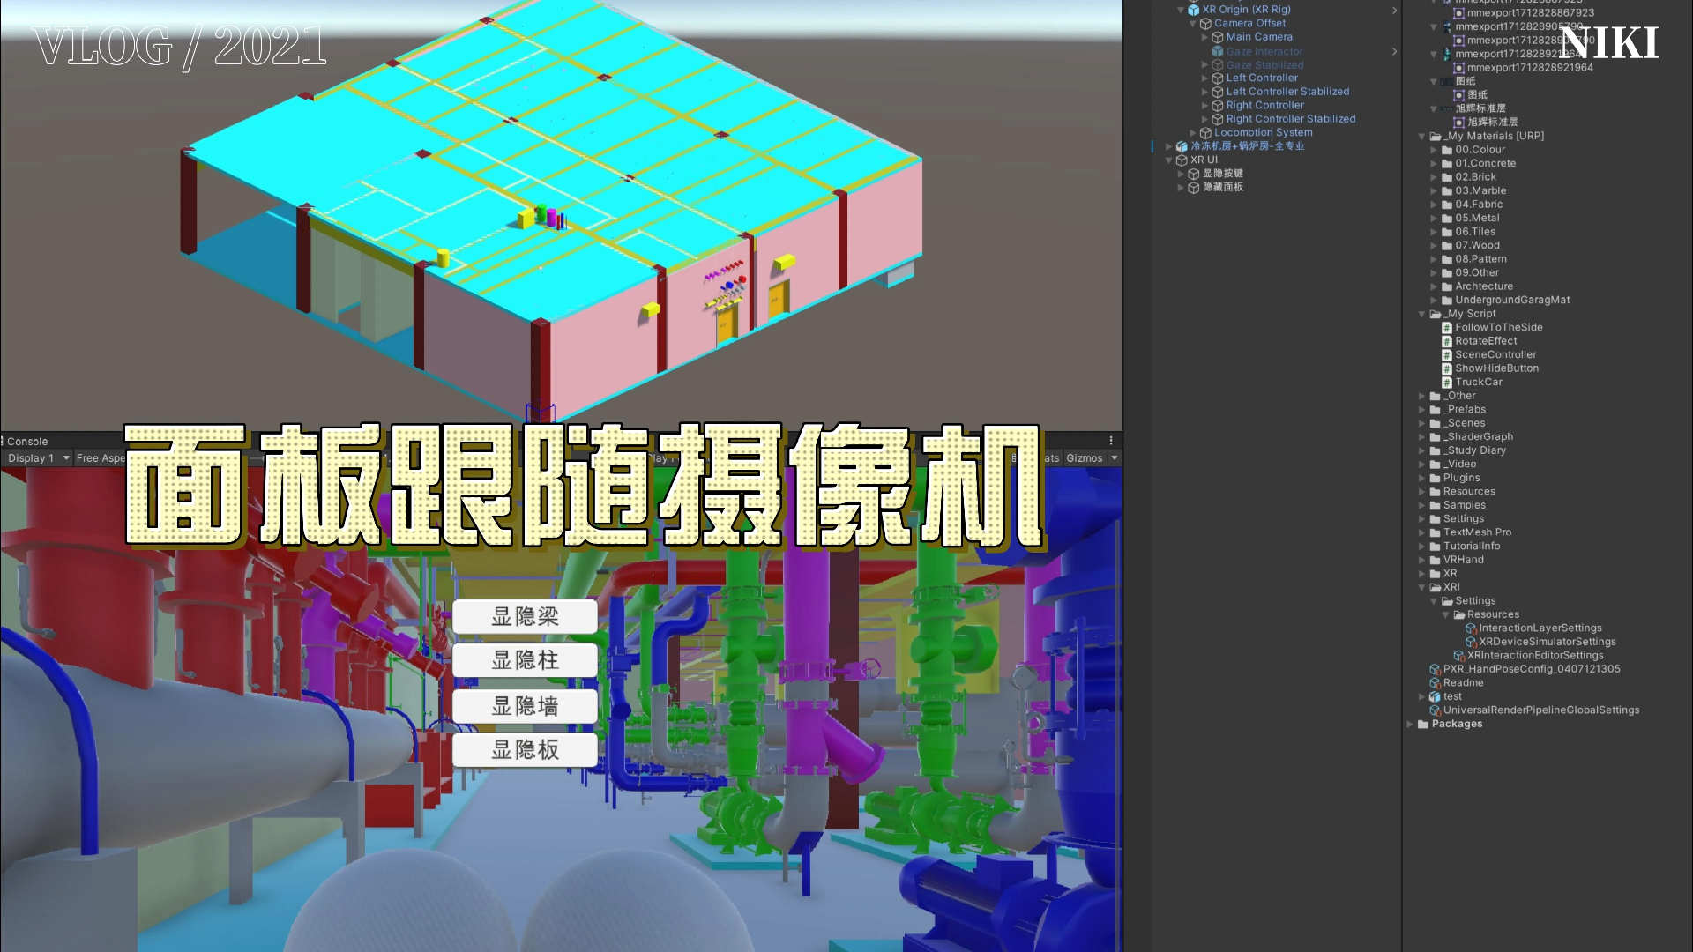Open Gaze Interactor prefab via right chevron
1693x952 pixels.
pos(1394,51)
